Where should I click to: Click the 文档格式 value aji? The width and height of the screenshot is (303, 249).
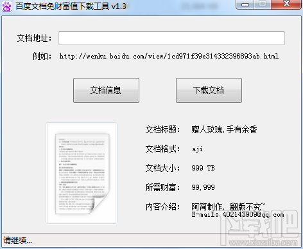pos(197,149)
